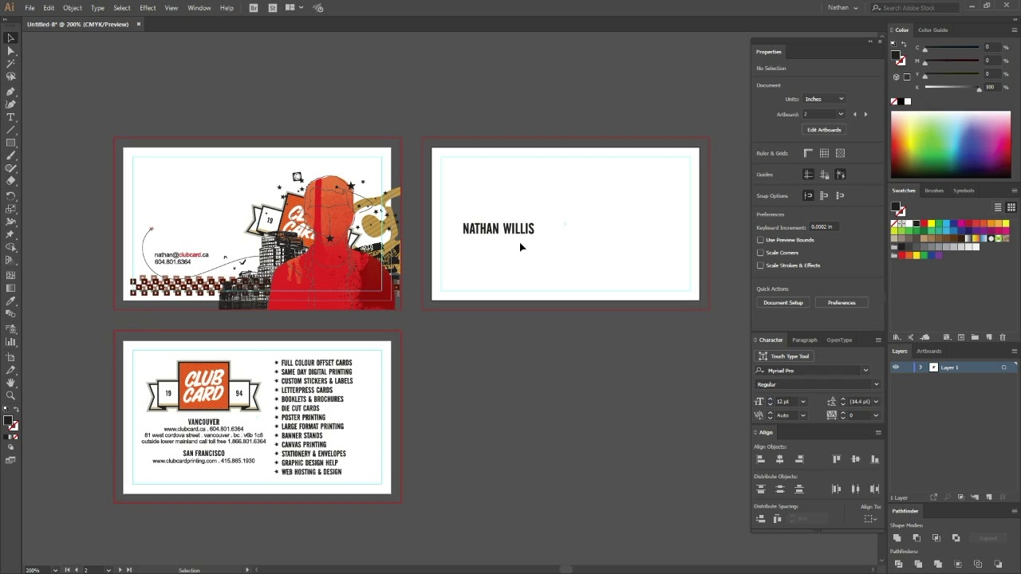Toggle show grid icon

pyautogui.click(x=824, y=153)
